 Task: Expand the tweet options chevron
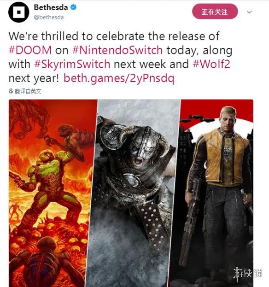click(249, 12)
